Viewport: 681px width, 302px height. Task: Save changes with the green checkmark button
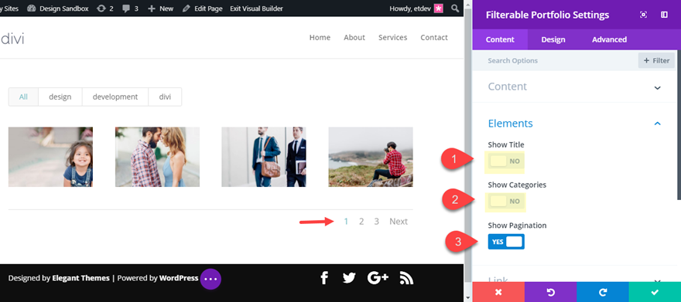pyautogui.click(x=655, y=292)
